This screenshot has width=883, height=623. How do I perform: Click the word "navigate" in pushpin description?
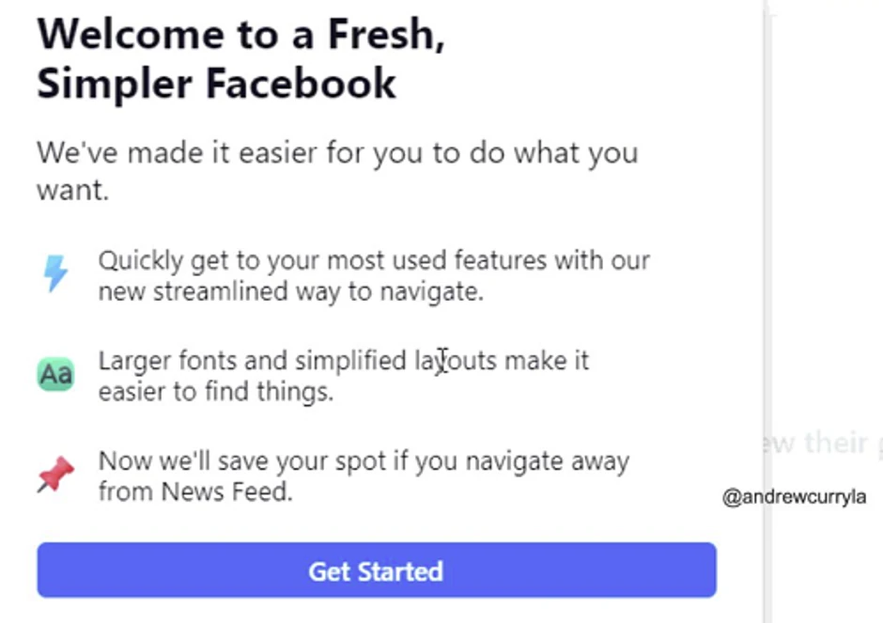[514, 461]
